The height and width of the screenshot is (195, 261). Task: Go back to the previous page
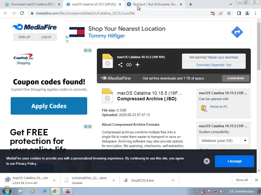coord(6,13)
